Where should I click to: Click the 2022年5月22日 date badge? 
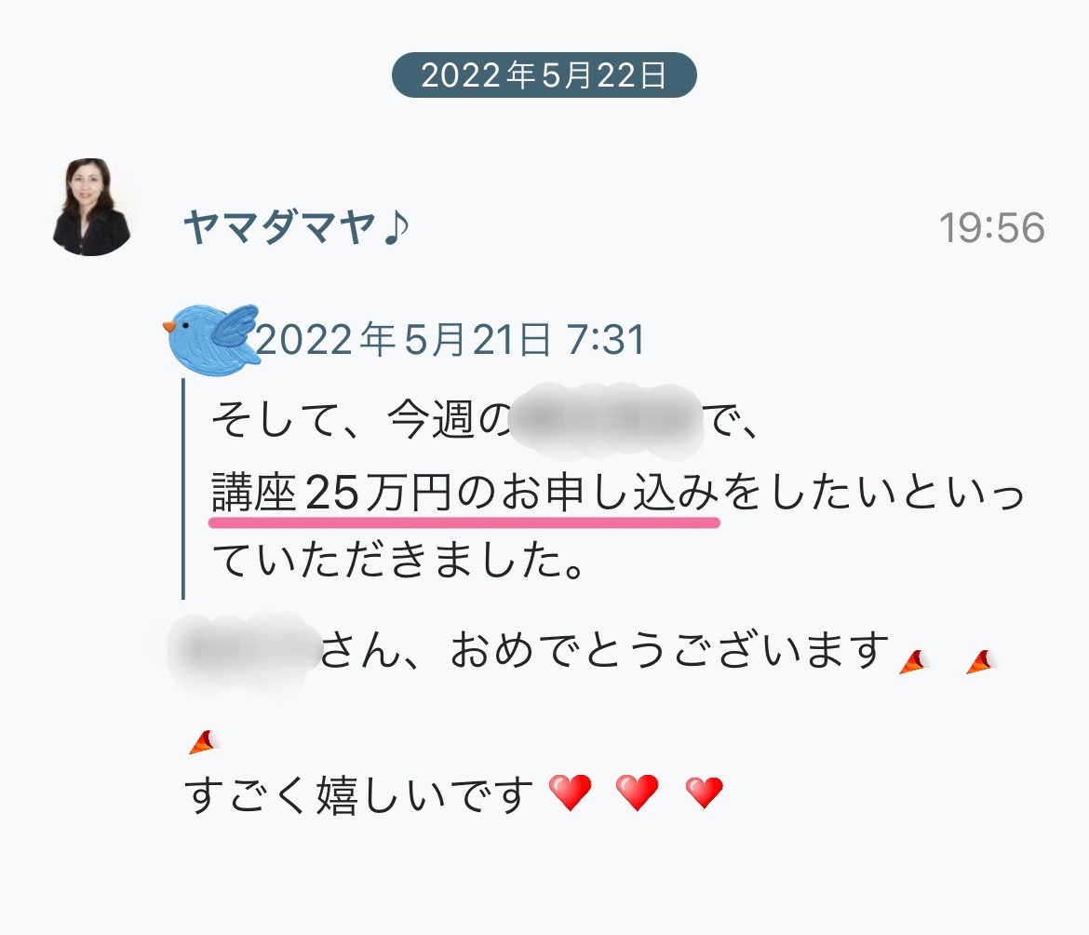(x=544, y=75)
